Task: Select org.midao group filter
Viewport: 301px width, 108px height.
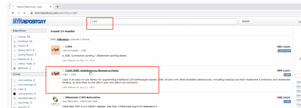Action: tap(24, 103)
